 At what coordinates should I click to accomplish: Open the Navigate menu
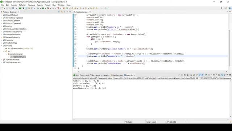(x=32, y=5)
